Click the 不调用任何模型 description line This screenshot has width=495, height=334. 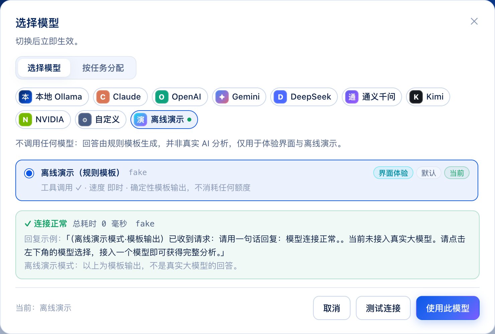pos(179,144)
